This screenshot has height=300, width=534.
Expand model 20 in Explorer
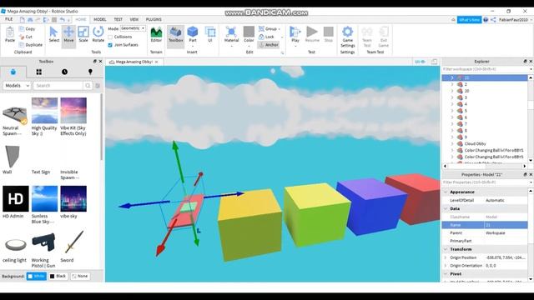click(452, 91)
